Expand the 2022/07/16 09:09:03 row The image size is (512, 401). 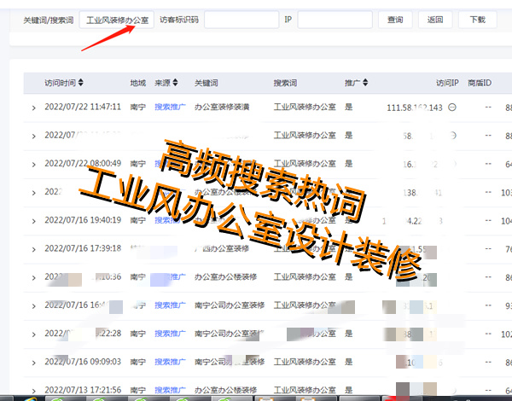tap(34, 361)
